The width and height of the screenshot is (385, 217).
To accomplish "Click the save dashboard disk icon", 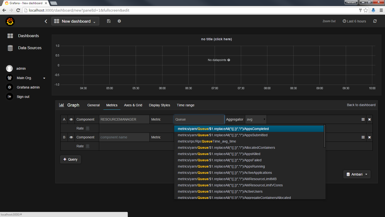I will click(x=109, y=21).
